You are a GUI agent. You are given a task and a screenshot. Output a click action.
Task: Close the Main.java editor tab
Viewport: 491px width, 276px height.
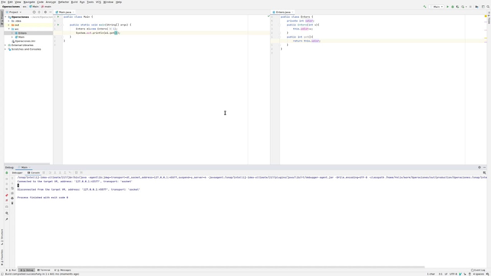[73, 12]
